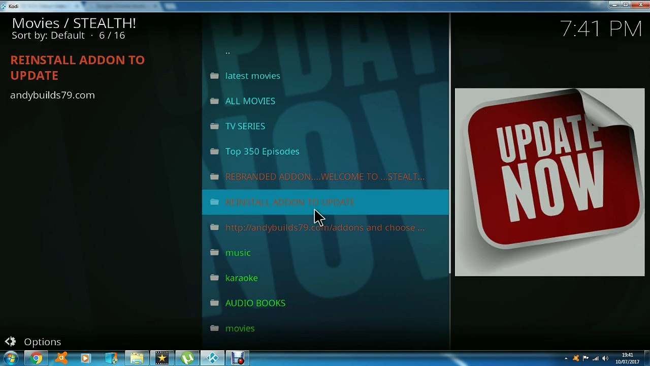650x366 pixels.
Task: Switch to Kodi taskbar icon
Action: [213, 358]
